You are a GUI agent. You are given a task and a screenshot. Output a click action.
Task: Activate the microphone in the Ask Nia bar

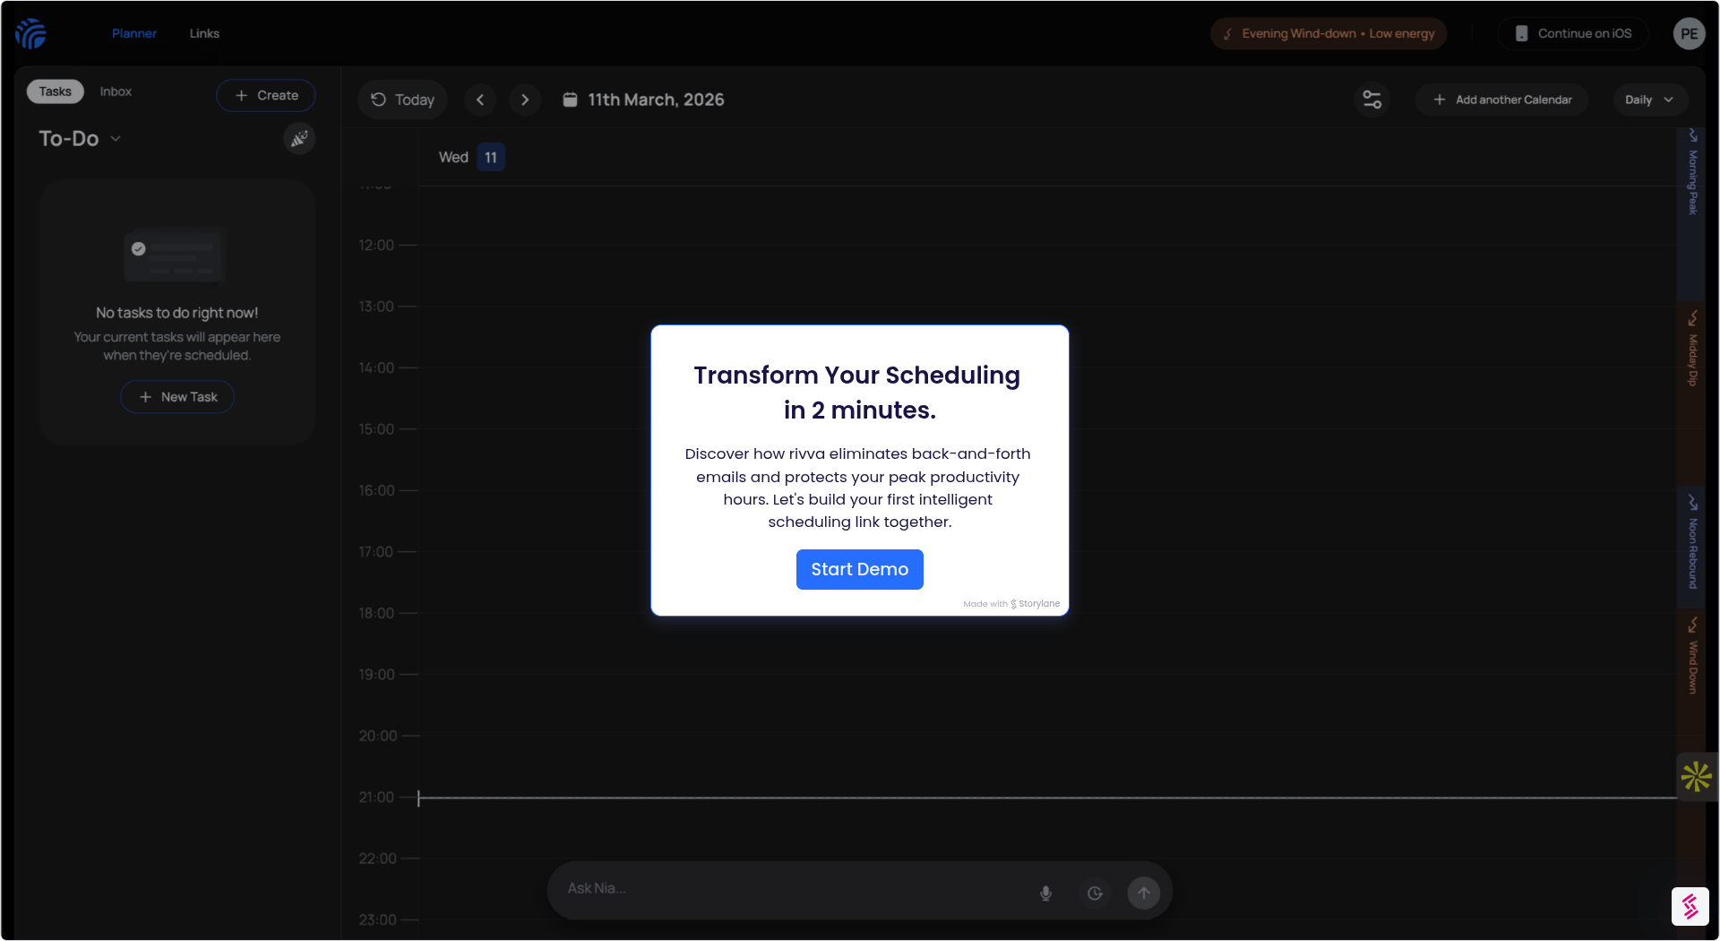pyautogui.click(x=1045, y=893)
